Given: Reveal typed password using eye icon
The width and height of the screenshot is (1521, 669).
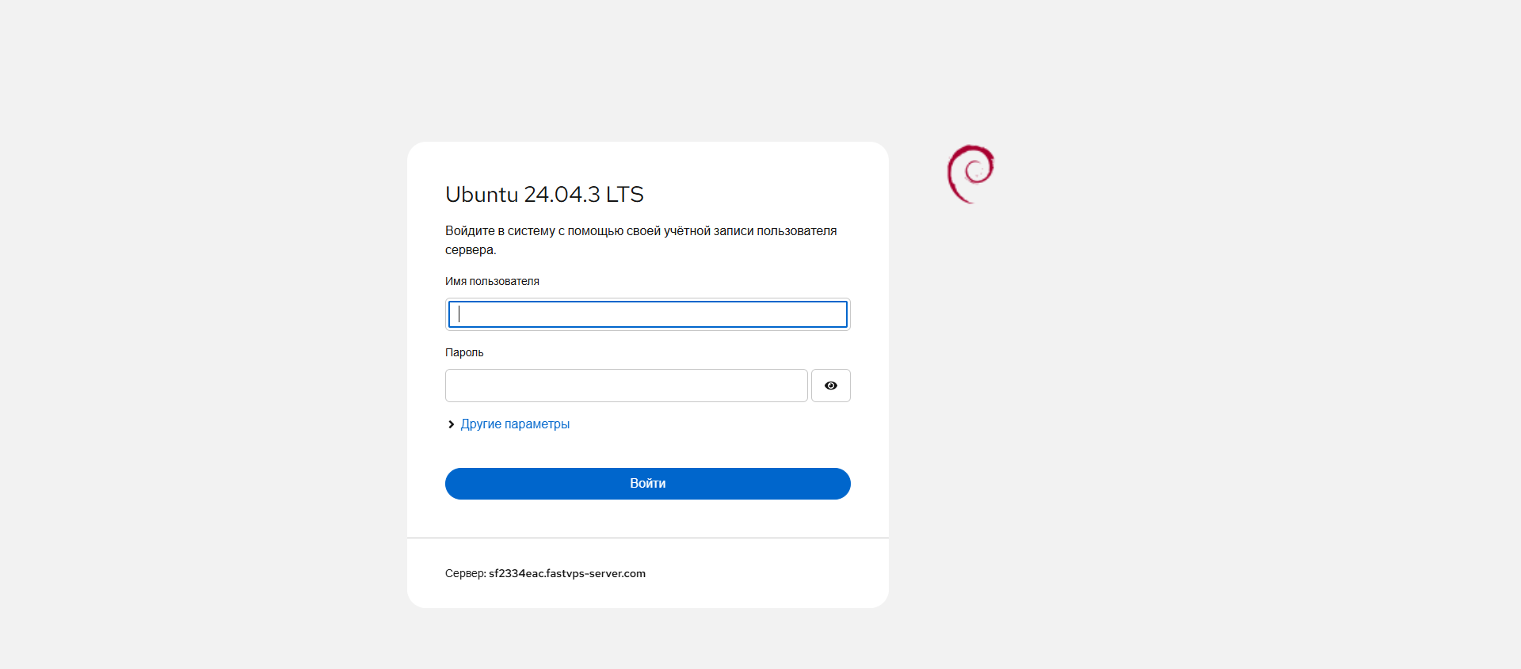Looking at the screenshot, I should click(x=830, y=386).
